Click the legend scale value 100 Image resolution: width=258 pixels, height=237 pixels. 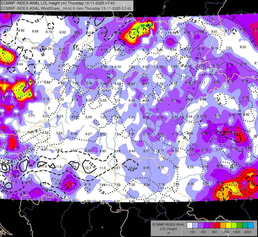192,232
